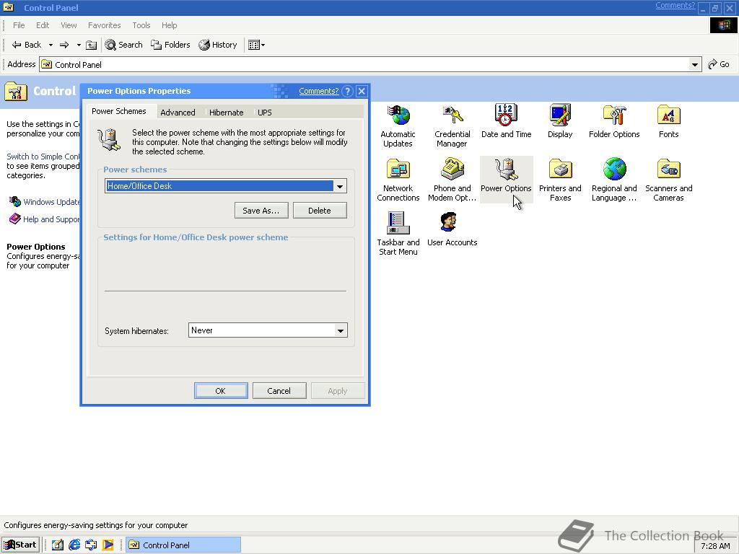Click Comments? link in dialog title

(x=318, y=91)
